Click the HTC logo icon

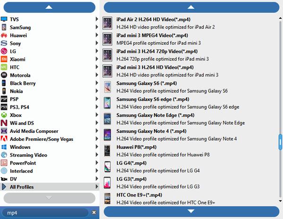4,67
